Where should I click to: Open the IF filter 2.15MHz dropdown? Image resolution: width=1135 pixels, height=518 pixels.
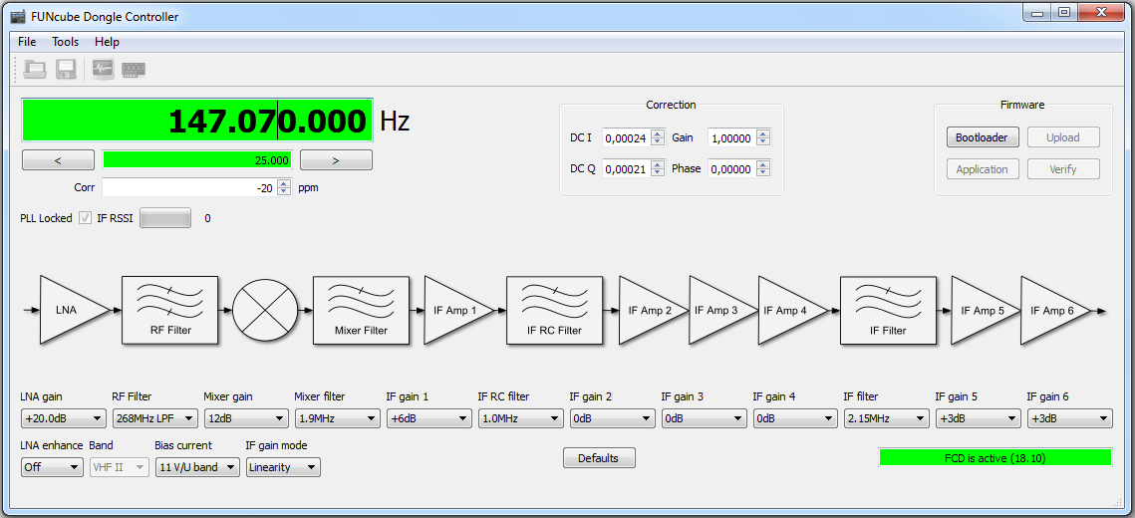[887, 418]
